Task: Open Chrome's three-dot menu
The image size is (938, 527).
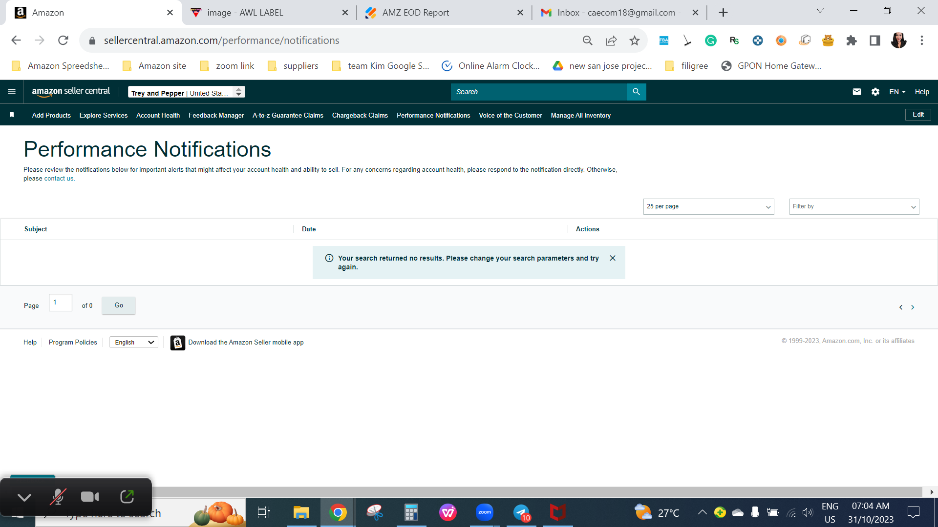Action: coord(922,41)
